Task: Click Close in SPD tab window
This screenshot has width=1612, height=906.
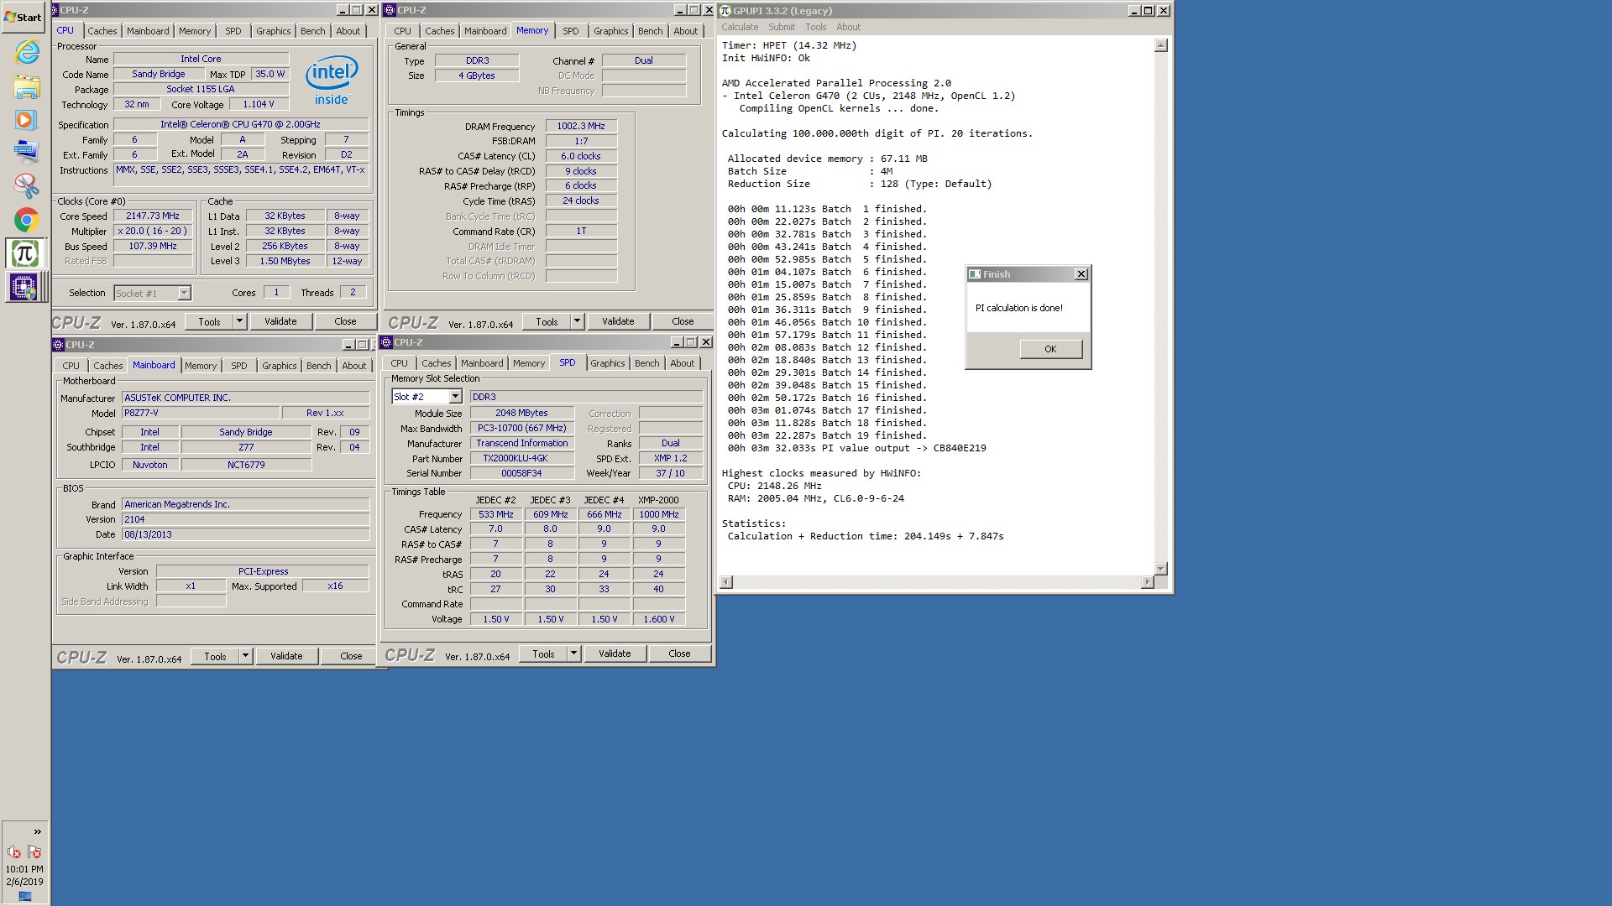Action: click(679, 653)
